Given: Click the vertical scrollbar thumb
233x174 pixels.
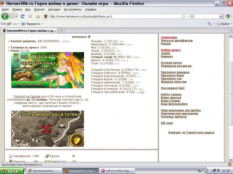Looking at the screenshot, I should pyautogui.click(x=231, y=94).
